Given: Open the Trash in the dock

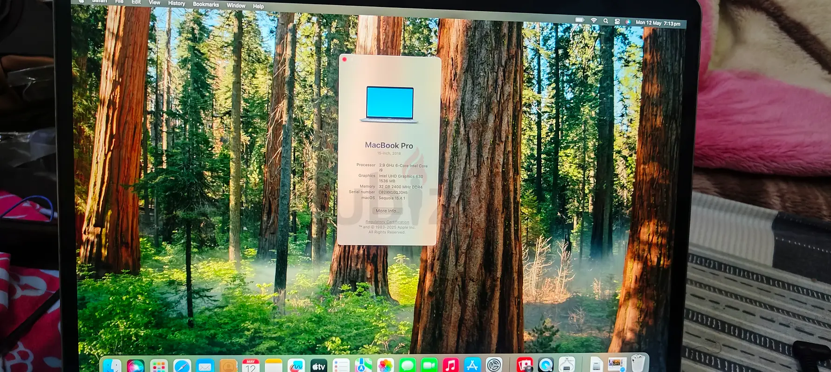Looking at the screenshot, I should click(639, 364).
